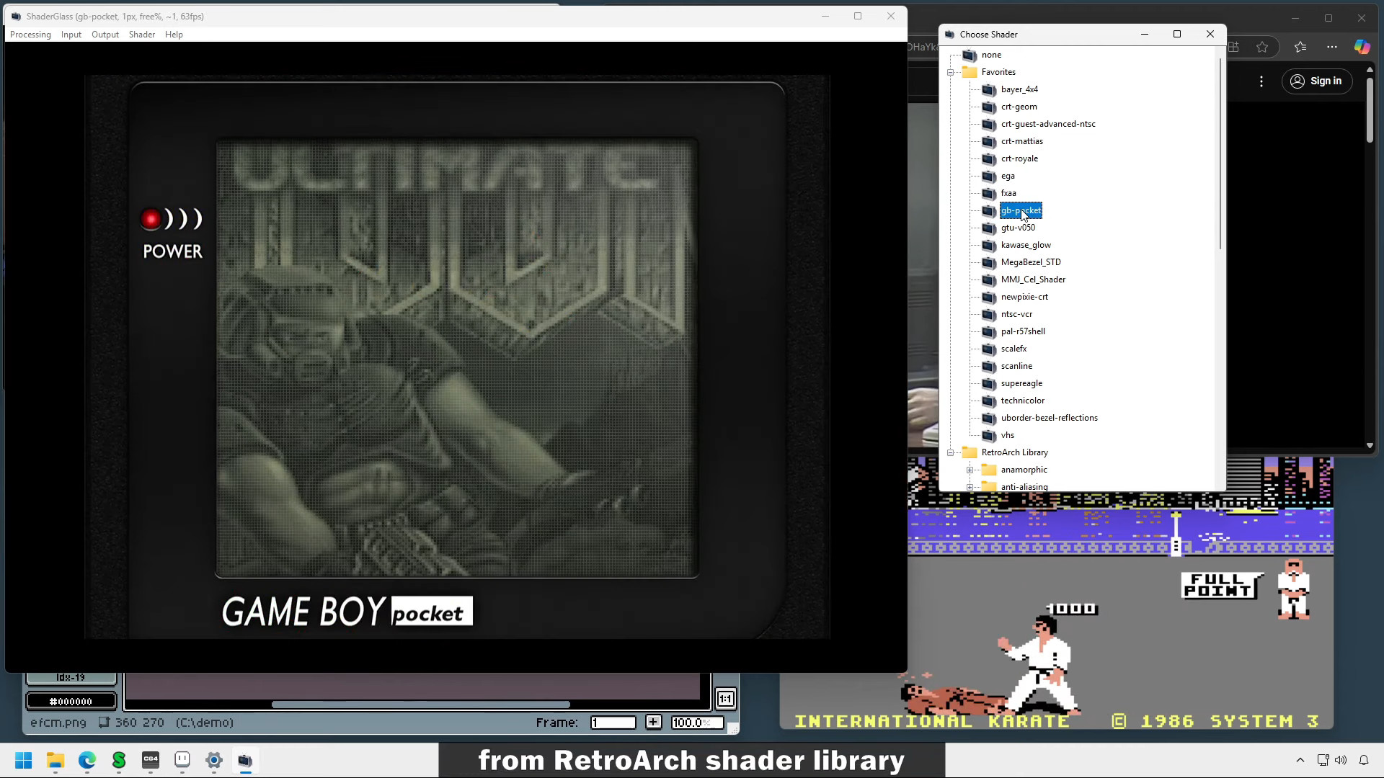
Task: Click the browser Copilot icon
Action: coord(1361,47)
